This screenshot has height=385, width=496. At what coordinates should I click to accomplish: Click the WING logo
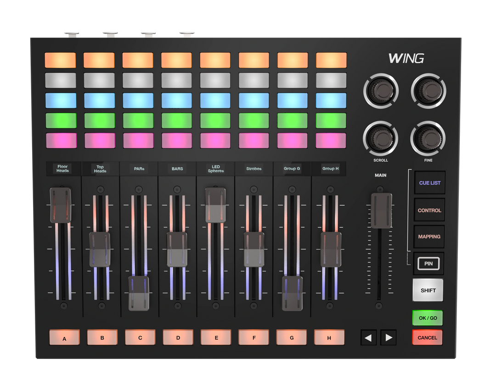coord(406,58)
